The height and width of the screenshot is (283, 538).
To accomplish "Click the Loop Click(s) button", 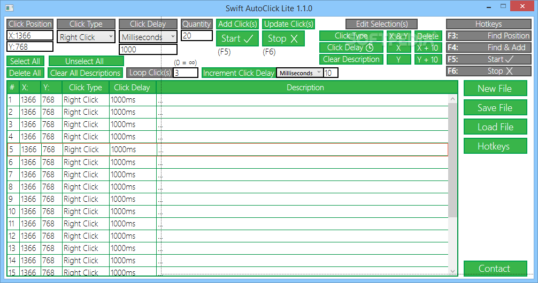I will click(x=150, y=73).
